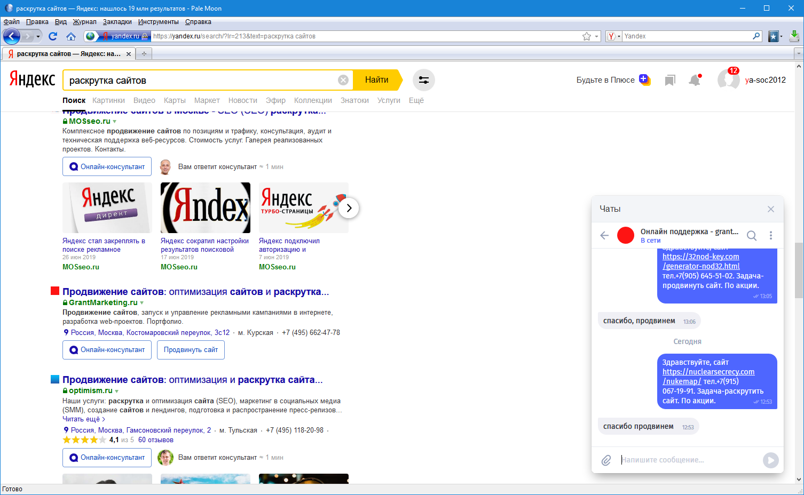Open the Закладки menu

[x=117, y=22]
